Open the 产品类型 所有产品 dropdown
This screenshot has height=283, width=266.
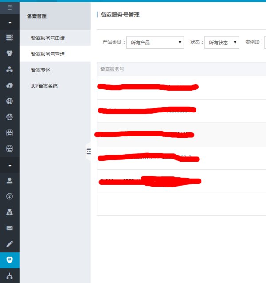coord(155,43)
